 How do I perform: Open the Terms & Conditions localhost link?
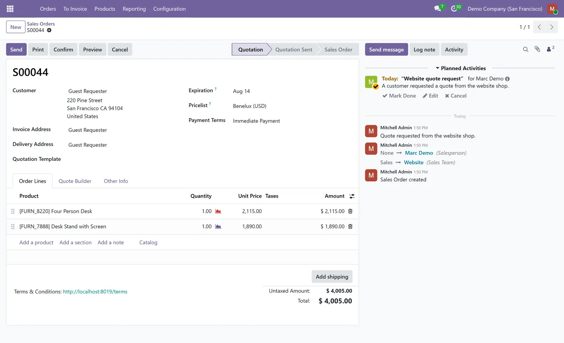coord(95,291)
